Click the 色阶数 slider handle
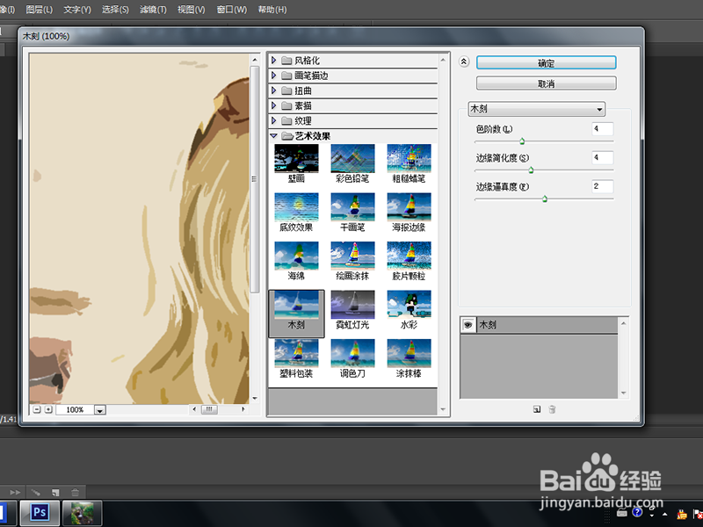The image size is (703, 527). [x=522, y=141]
